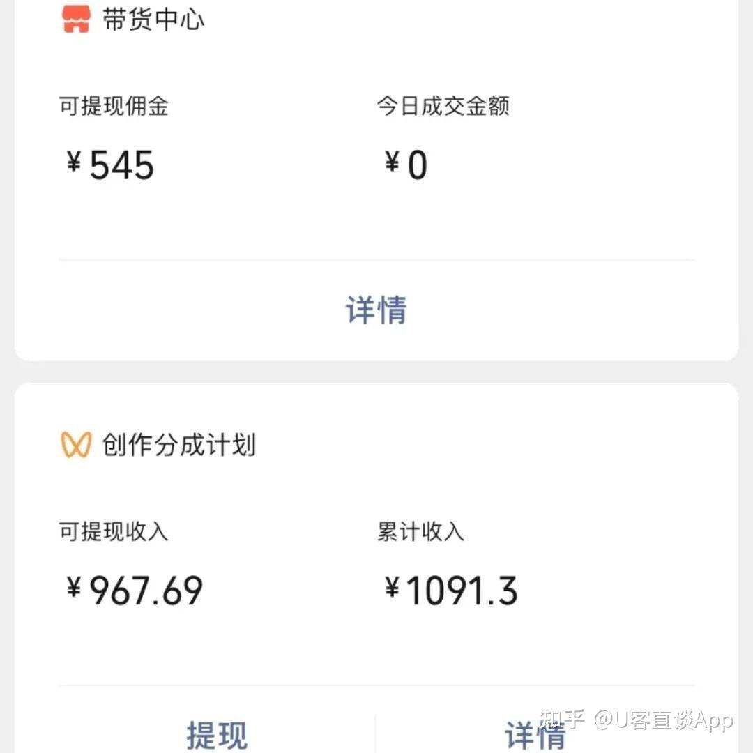Viewport: 753px width, 753px height.
Task: Tap the 累计收入 label
Action: click(420, 532)
